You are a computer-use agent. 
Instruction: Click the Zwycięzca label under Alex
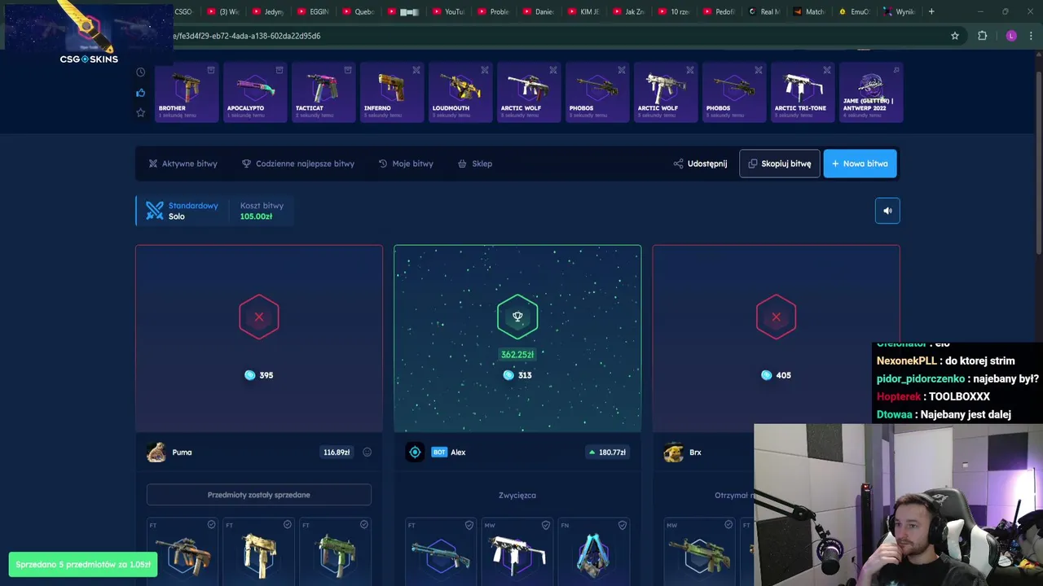click(x=517, y=495)
